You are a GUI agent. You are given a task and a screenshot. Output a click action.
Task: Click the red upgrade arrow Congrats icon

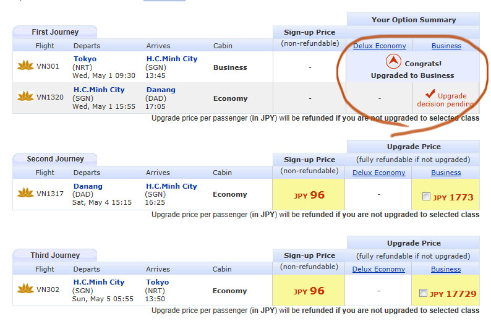click(x=393, y=62)
